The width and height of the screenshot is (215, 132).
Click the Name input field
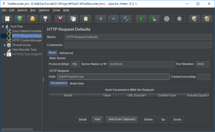click(x=138, y=37)
